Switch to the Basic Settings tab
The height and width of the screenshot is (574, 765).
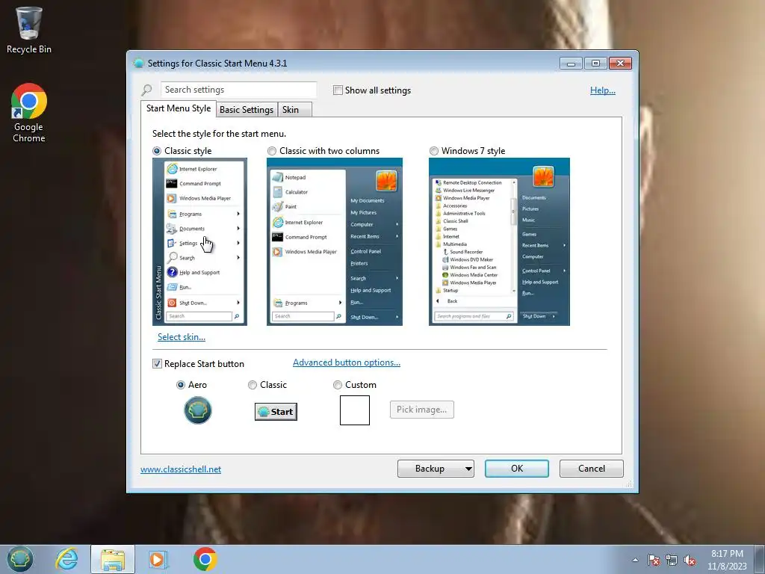coord(247,109)
